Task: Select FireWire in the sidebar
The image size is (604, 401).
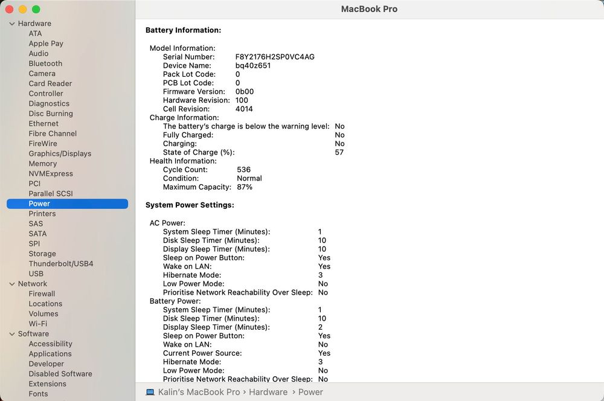Action: tap(43, 144)
